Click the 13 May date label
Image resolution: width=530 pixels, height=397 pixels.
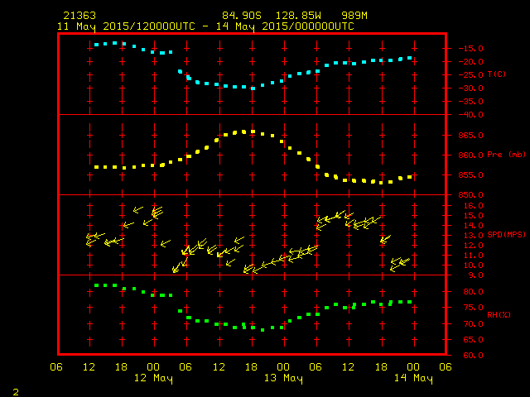(283, 379)
